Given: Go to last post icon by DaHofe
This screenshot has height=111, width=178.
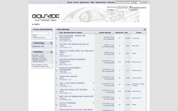Looking at the screenshot, I should pos(113,79).
